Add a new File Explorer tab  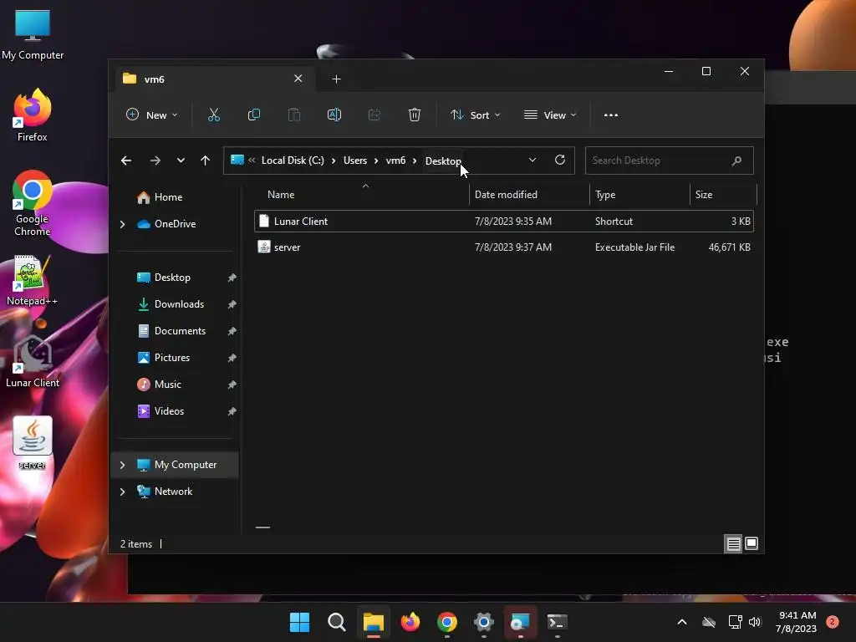[336, 79]
